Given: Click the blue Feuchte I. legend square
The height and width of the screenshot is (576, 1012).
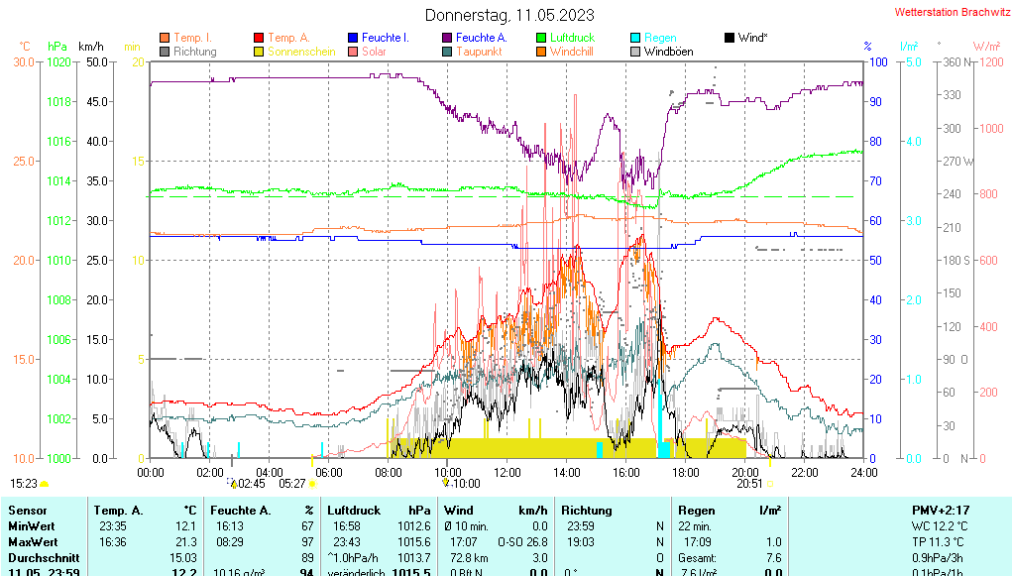Looking at the screenshot, I should [x=353, y=38].
